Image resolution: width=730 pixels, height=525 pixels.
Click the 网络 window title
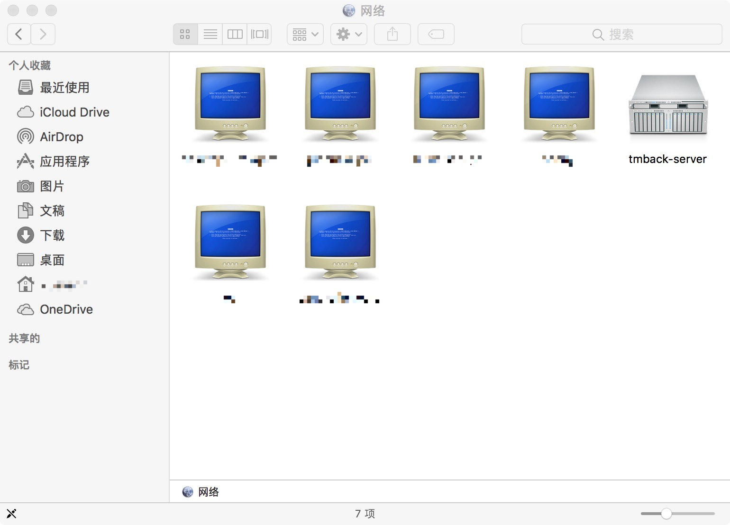(x=373, y=10)
